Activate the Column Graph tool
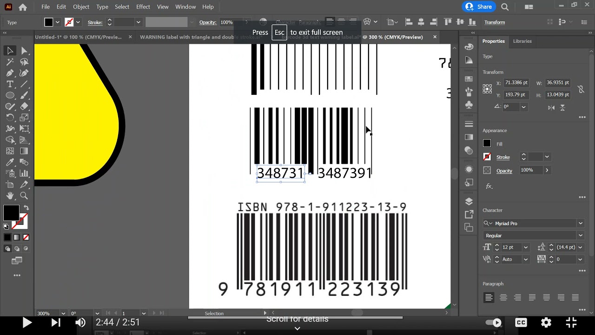This screenshot has height=335, width=595. click(24, 173)
